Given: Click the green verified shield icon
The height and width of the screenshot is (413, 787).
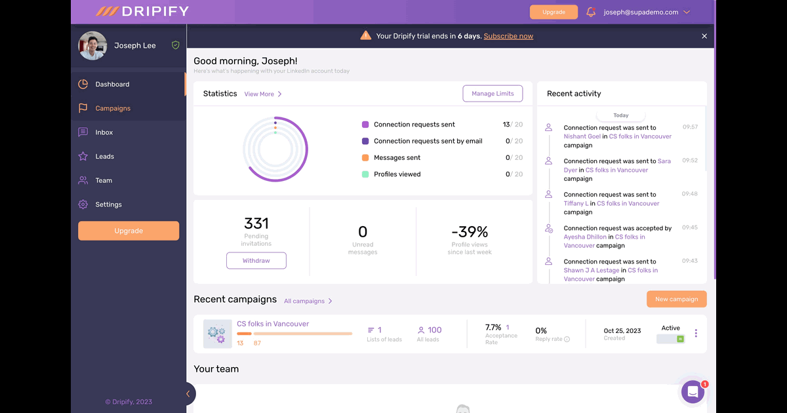Looking at the screenshot, I should [175, 45].
